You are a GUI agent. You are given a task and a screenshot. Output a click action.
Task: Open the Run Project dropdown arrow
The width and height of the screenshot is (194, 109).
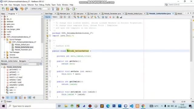point(65,9)
